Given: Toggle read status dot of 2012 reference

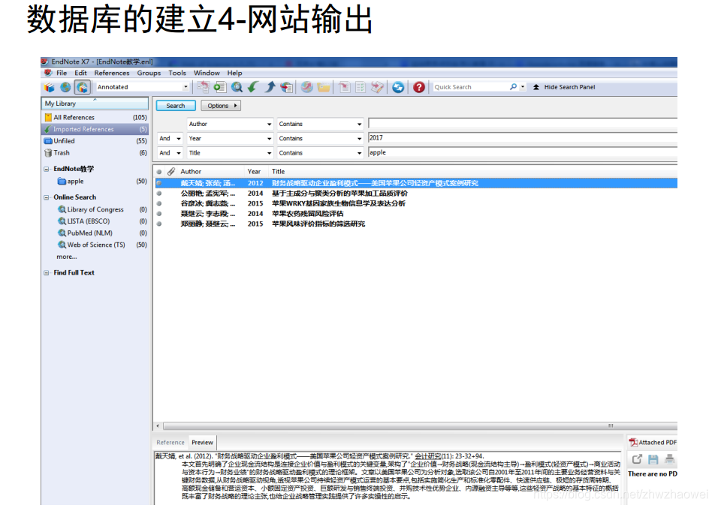Looking at the screenshot, I should point(159,183).
